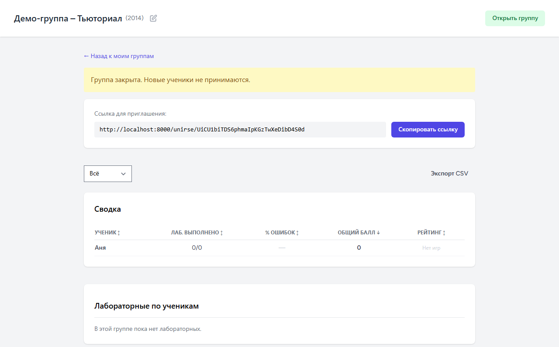Click the edit pencil icon beside group title
This screenshot has width=559, height=347.
pos(153,18)
